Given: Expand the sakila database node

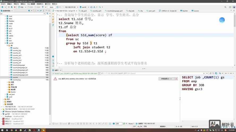Looking at the screenshot, I should (x=5, y=36).
